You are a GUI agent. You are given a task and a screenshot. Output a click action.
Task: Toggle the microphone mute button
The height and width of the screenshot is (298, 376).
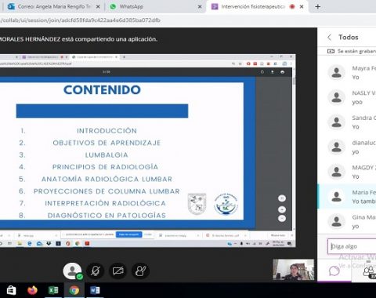tap(96, 271)
